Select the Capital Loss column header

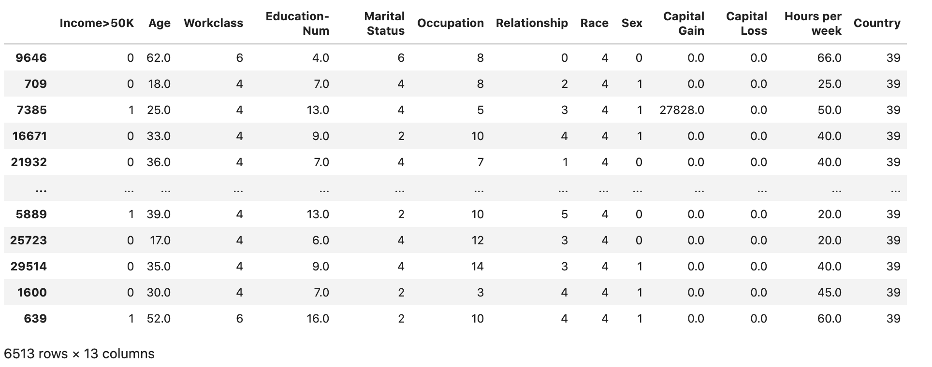[746, 23]
